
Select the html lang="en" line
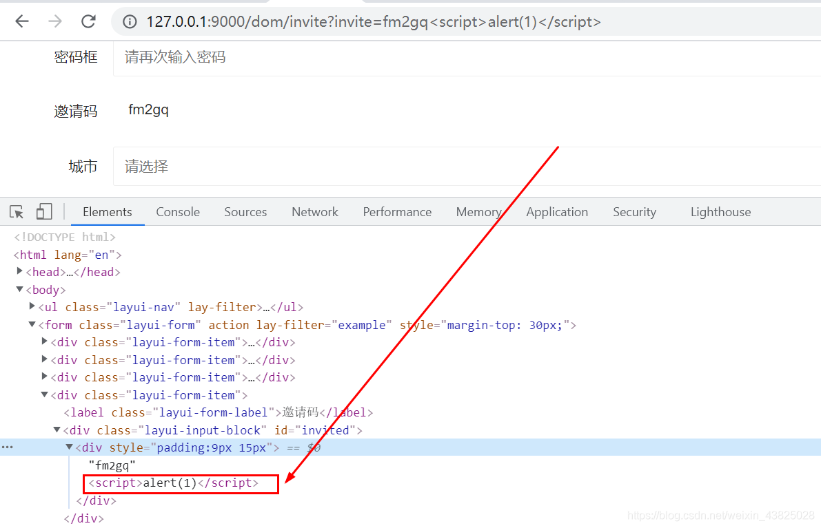point(68,255)
